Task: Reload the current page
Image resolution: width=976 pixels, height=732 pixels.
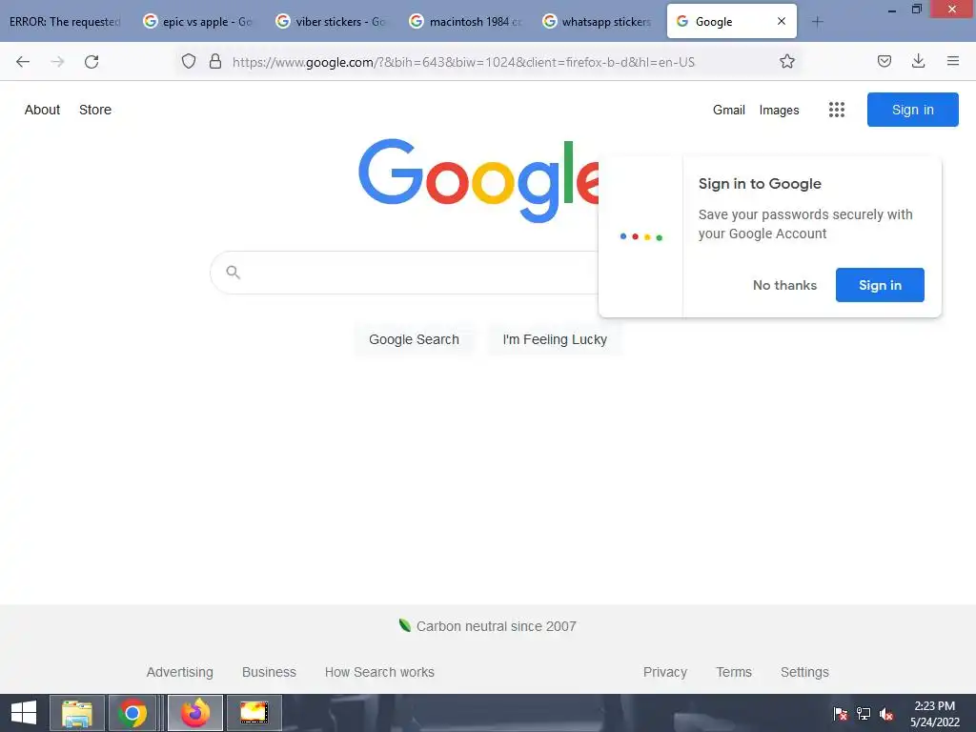Action: pos(91,62)
